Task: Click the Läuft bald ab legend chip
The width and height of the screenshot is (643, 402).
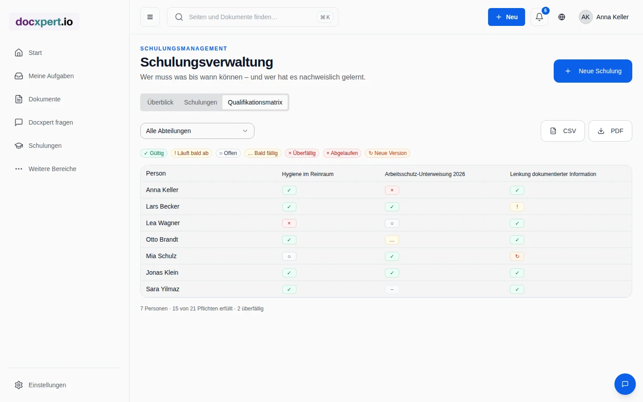Action: click(x=191, y=153)
